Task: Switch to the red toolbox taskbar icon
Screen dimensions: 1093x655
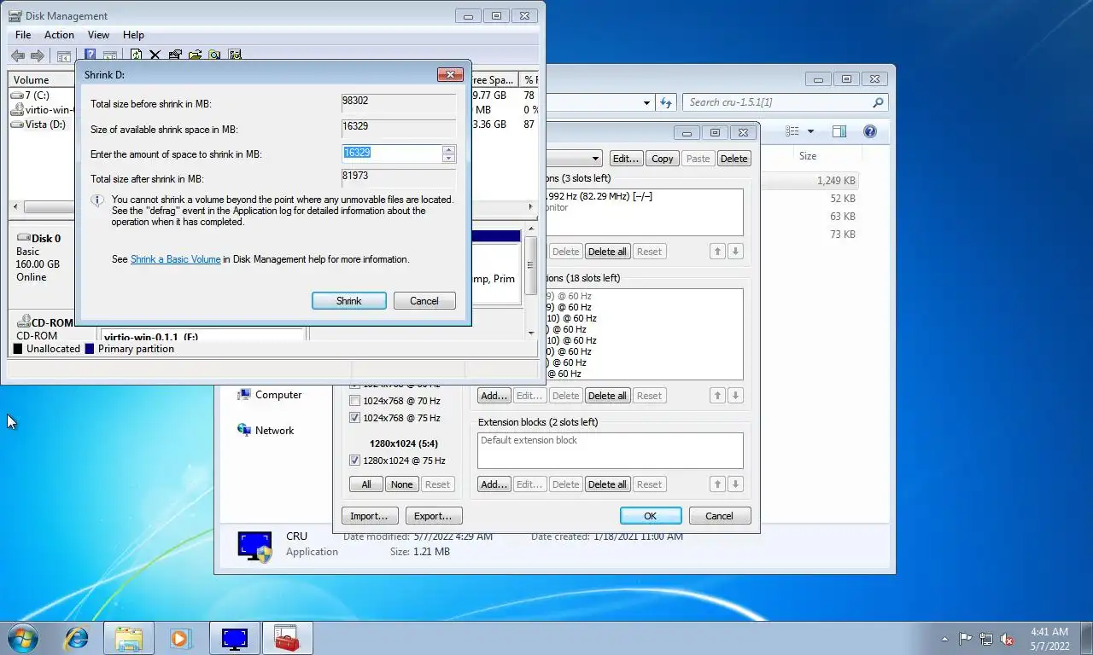Action: (x=287, y=638)
